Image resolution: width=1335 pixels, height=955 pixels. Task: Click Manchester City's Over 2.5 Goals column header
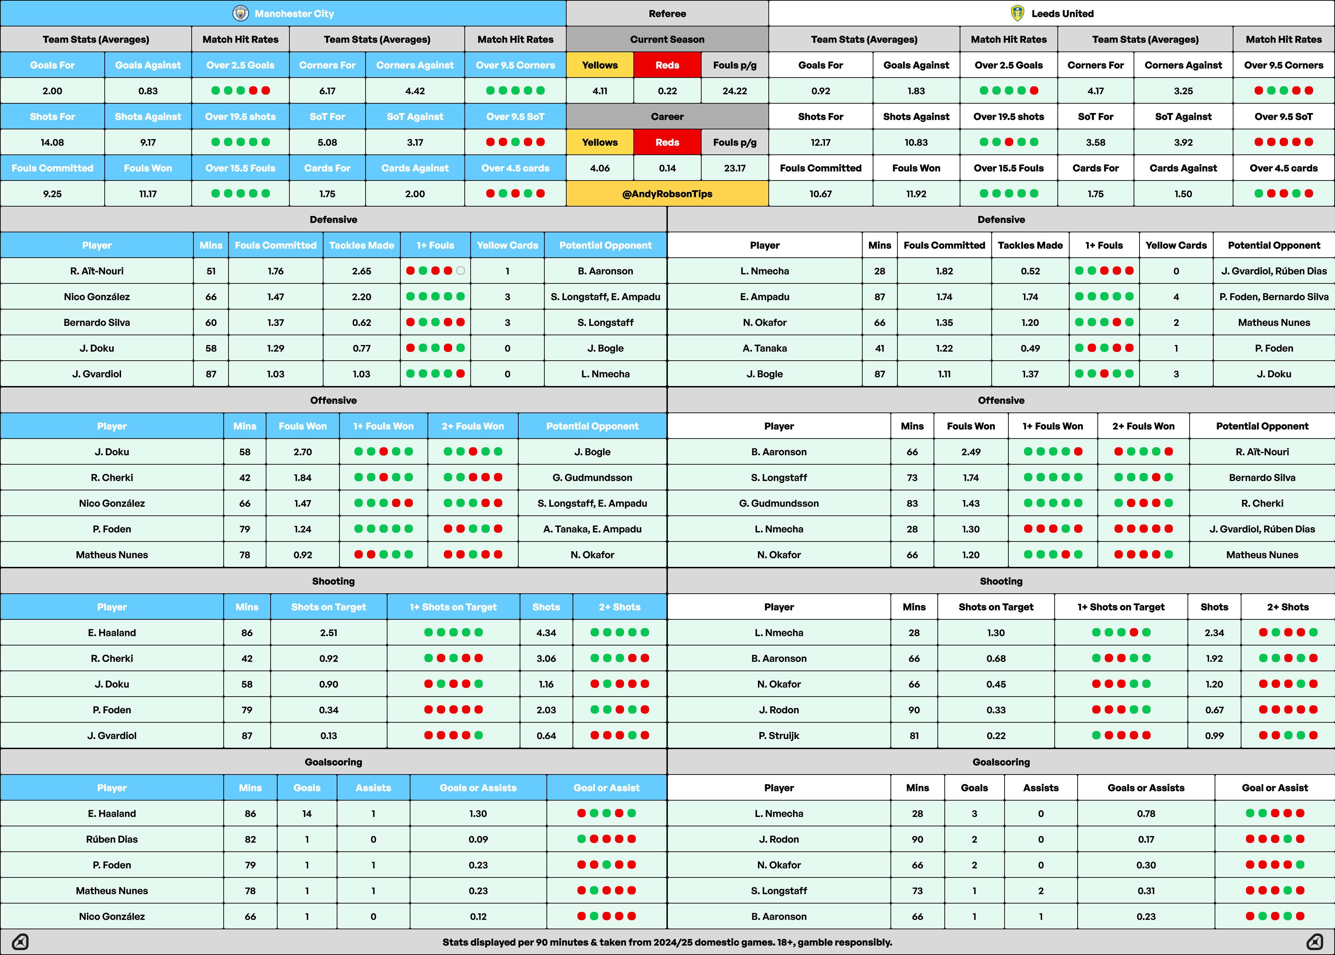click(x=240, y=65)
